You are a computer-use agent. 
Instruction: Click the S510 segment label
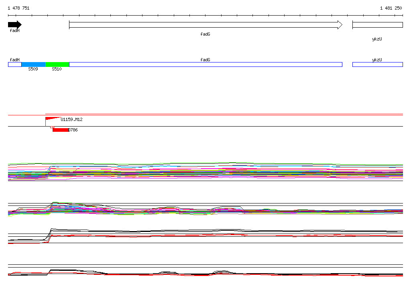(57, 69)
